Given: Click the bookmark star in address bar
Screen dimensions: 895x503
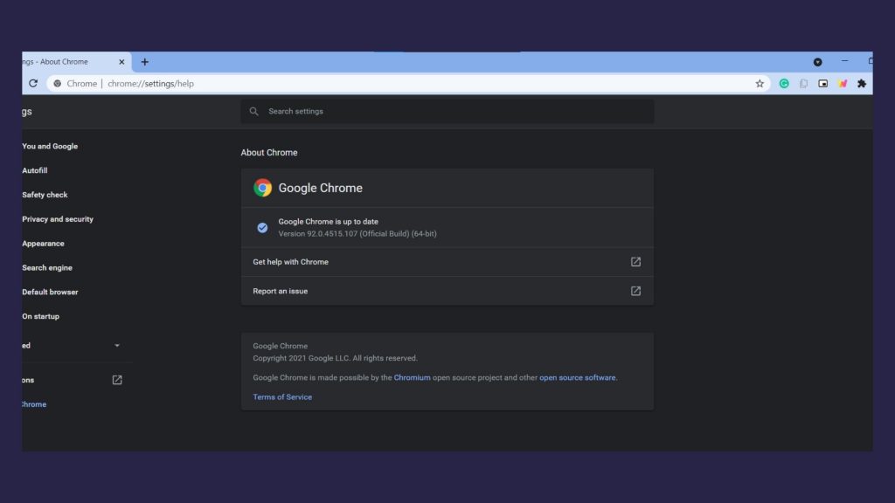Looking at the screenshot, I should pyautogui.click(x=760, y=84).
